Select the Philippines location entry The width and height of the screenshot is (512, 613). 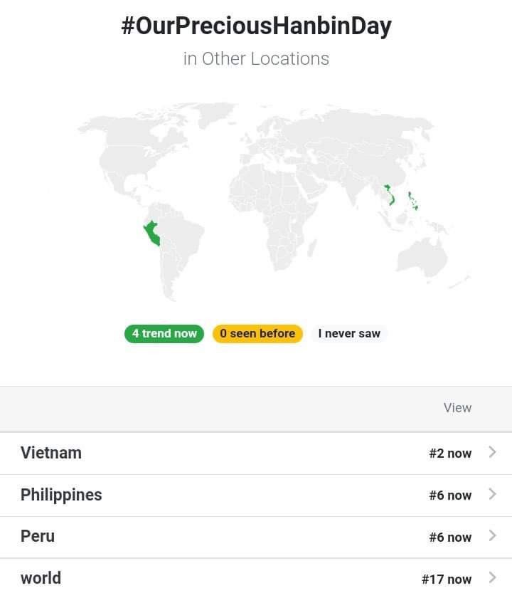pyautogui.click(x=61, y=495)
